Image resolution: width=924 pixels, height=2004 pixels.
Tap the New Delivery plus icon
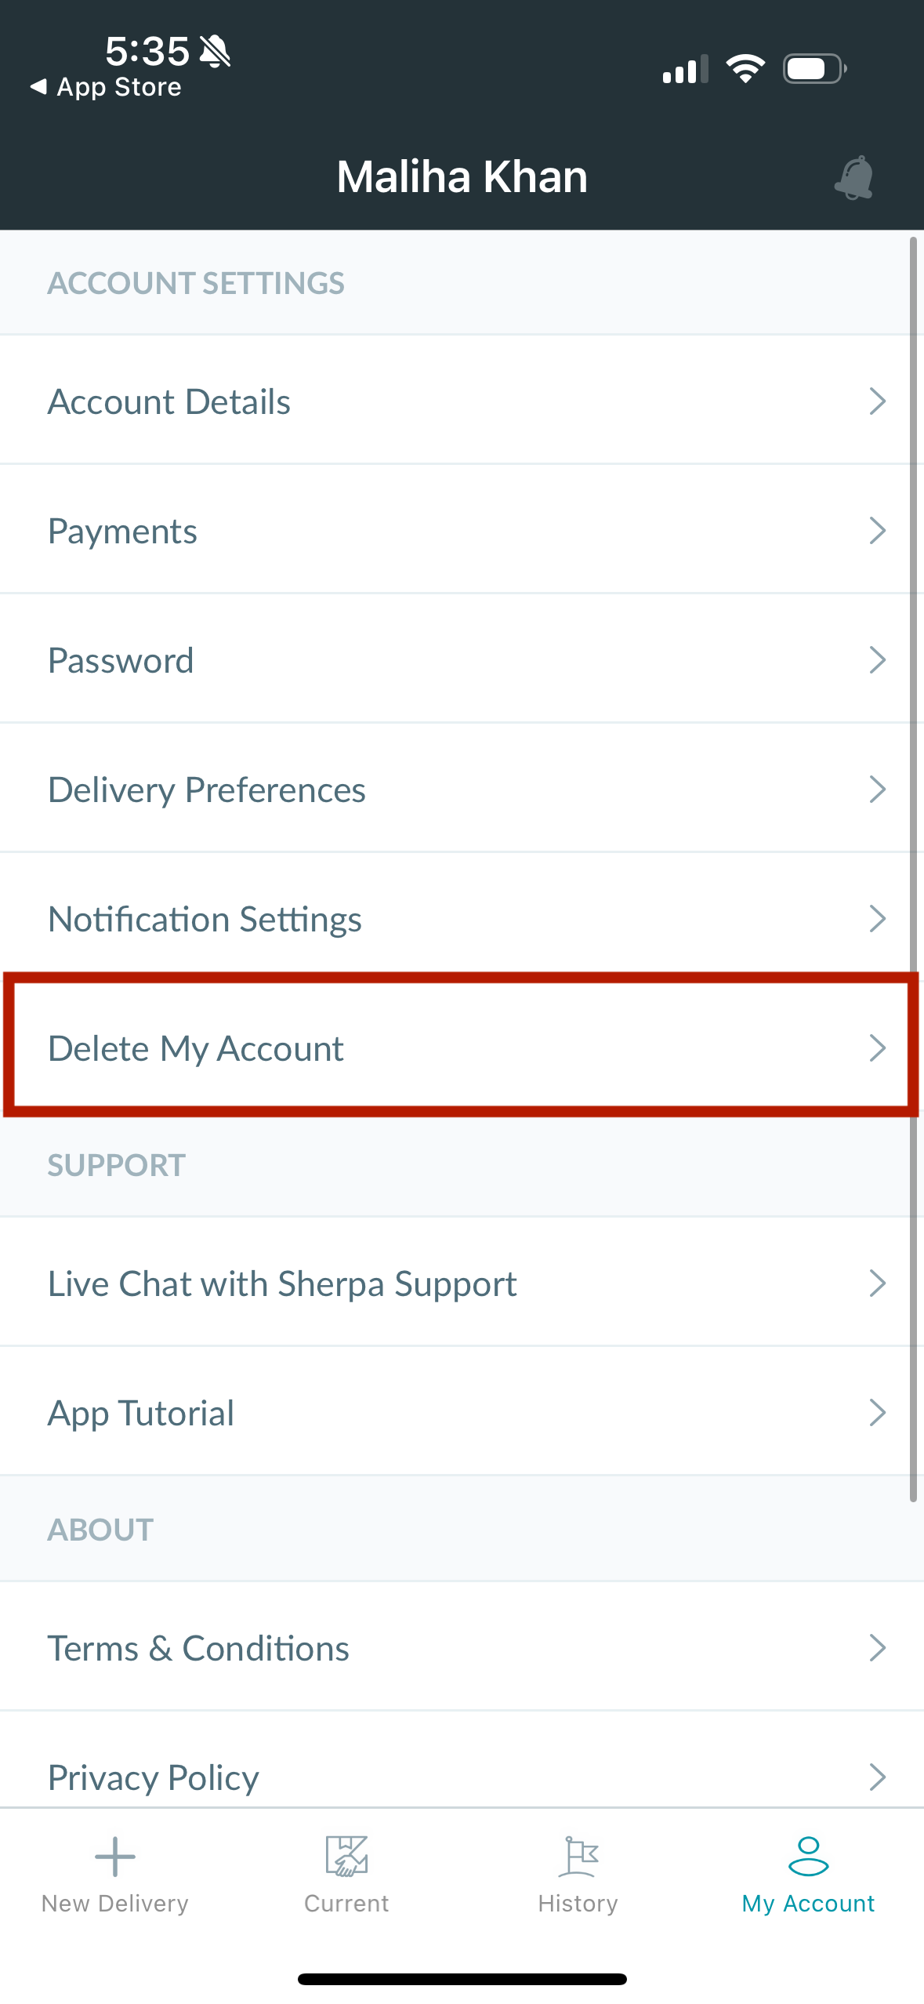coord(115,1856)
